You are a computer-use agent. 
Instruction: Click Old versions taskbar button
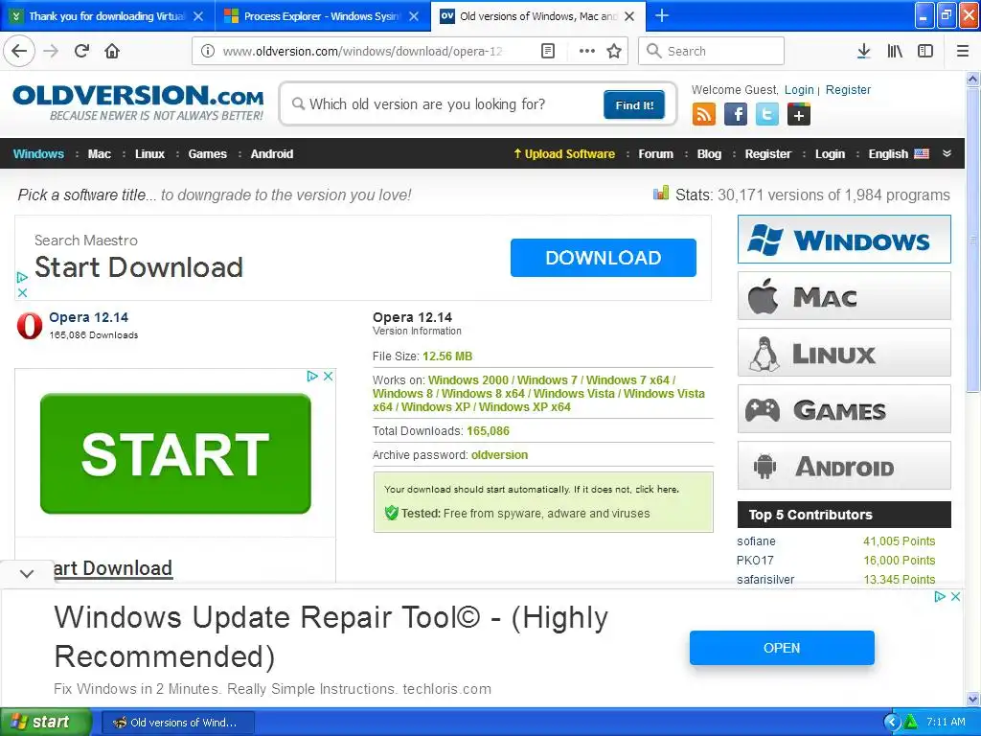(177, 723)
